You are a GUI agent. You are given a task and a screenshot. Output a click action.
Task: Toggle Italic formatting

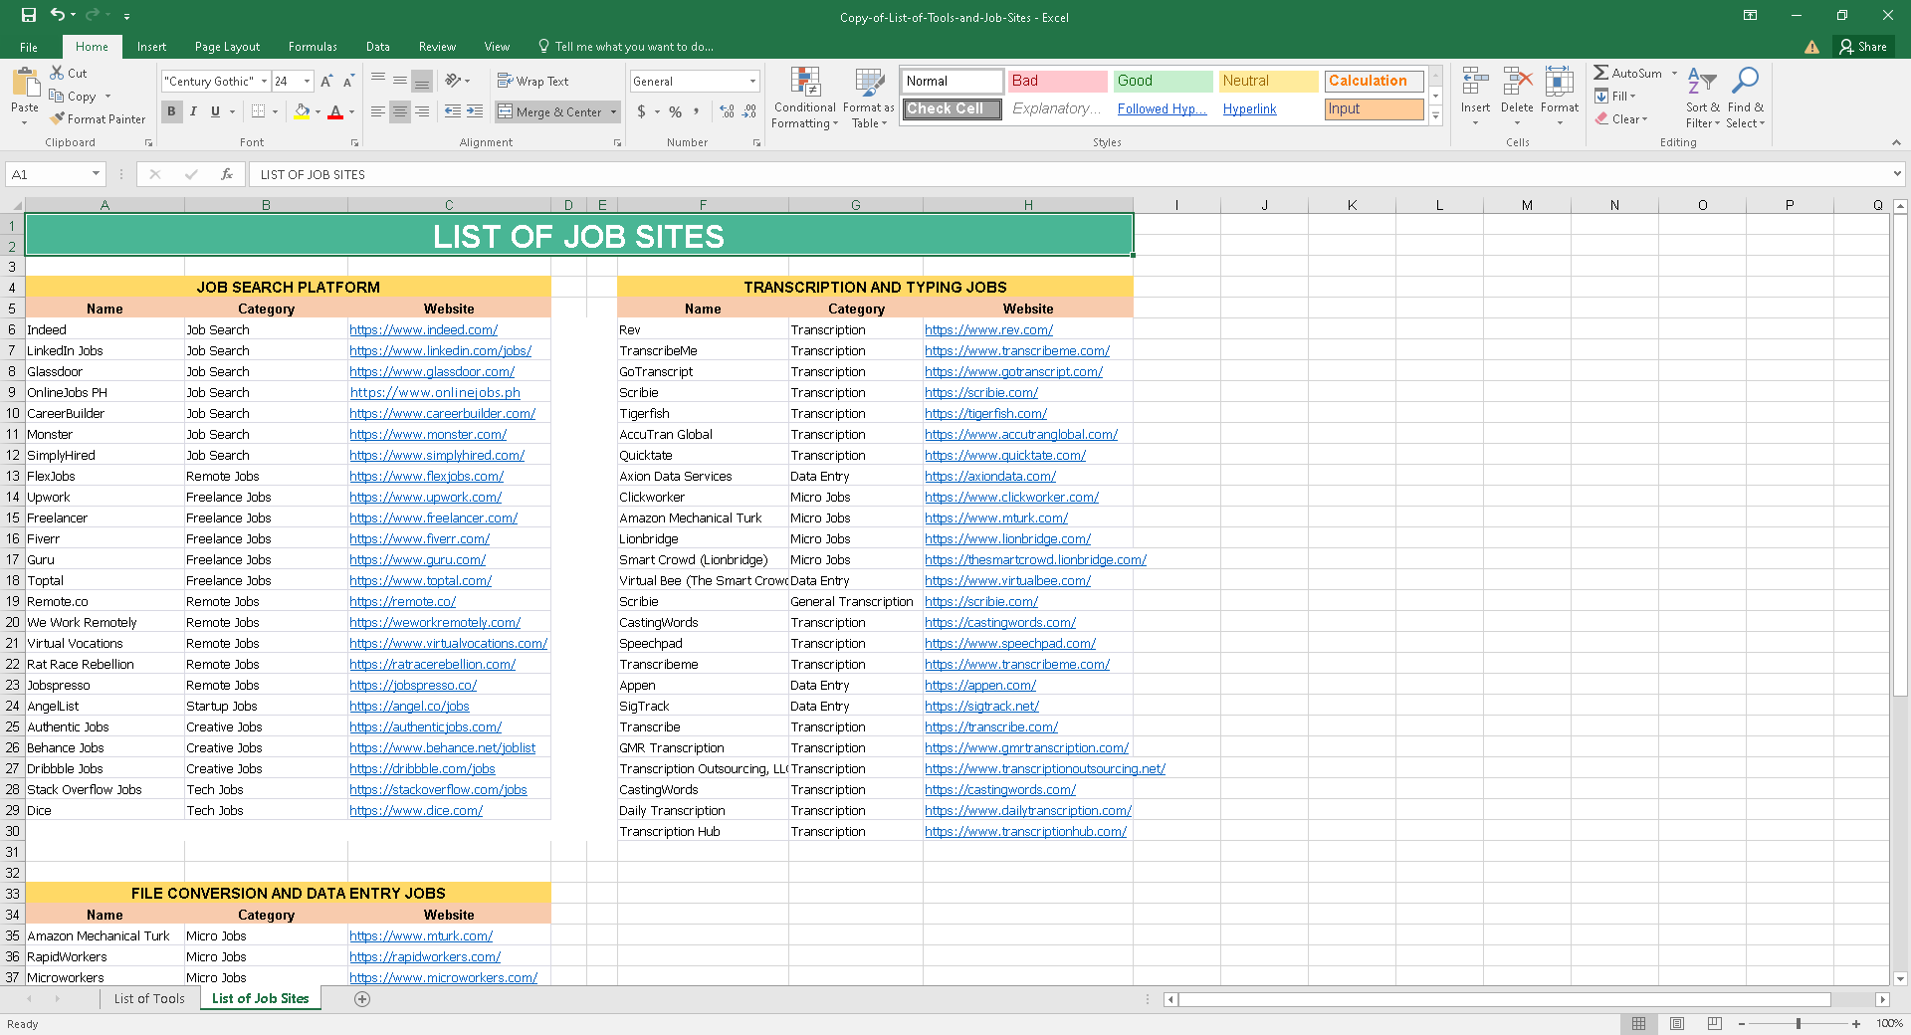coord(193,111)
